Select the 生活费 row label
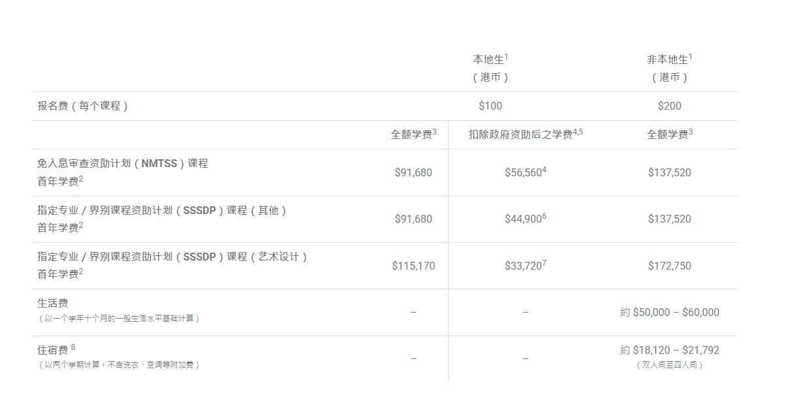 coord(53,303)
